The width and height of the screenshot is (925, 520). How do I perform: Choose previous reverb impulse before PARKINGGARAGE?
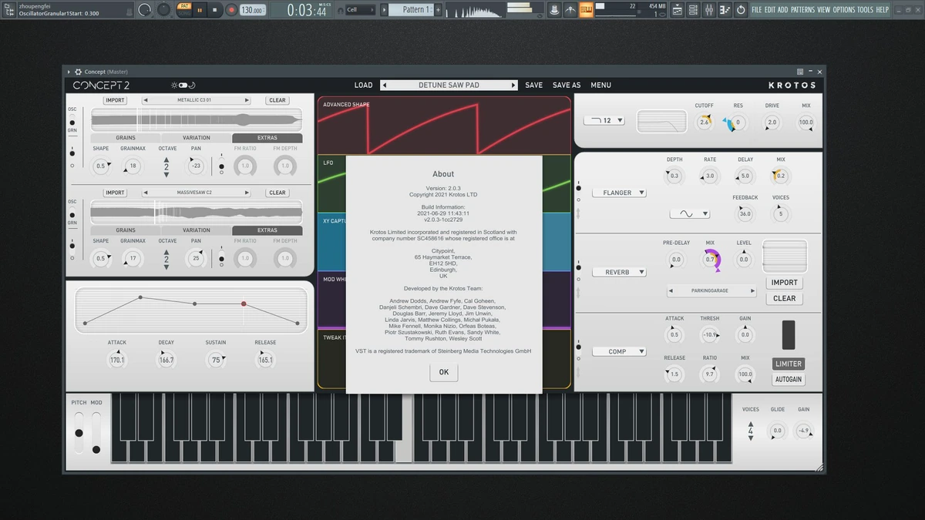[672, 291]
